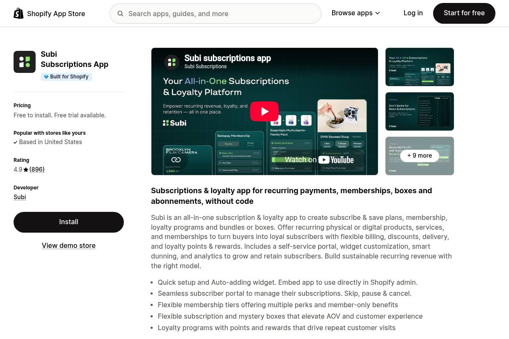The image size is (509, 339).
Task: Click the Shopify bag logo icon
Action: coord(19,14)
